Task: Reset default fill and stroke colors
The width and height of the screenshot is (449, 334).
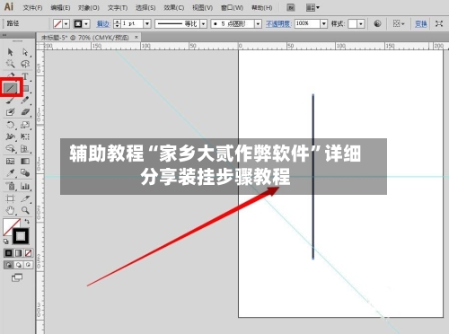Action: pyautogui.click(x=6, y=242)
